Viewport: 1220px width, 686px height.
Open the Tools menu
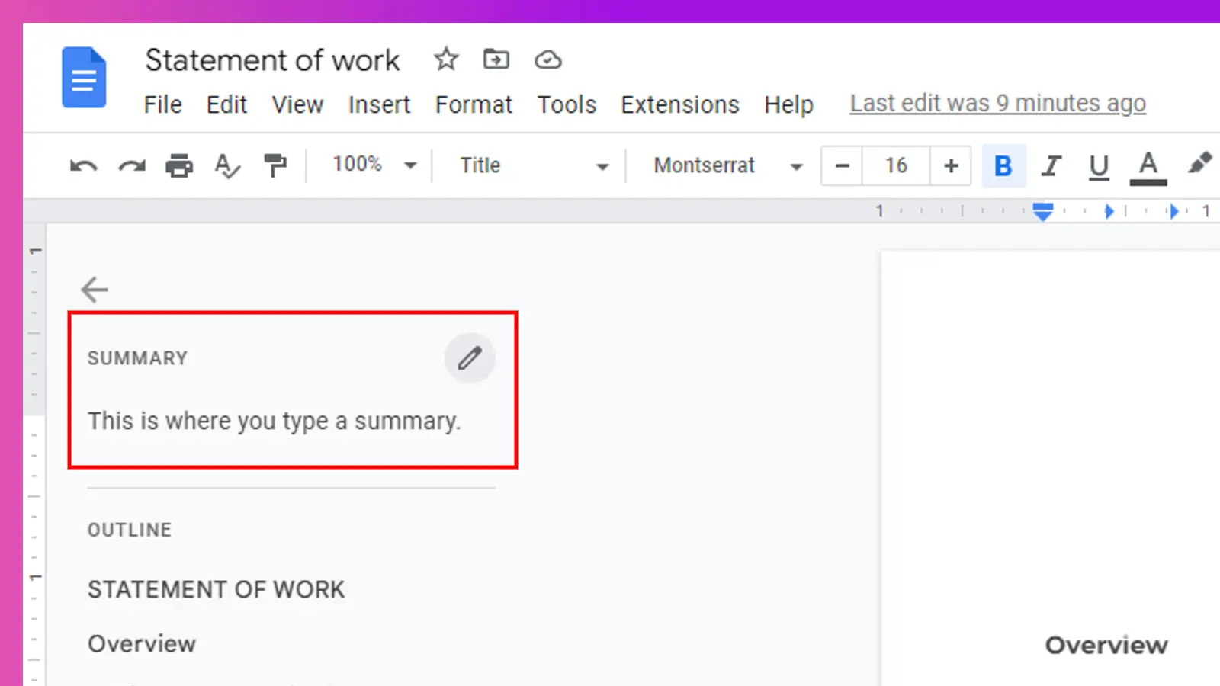[567, 104]
